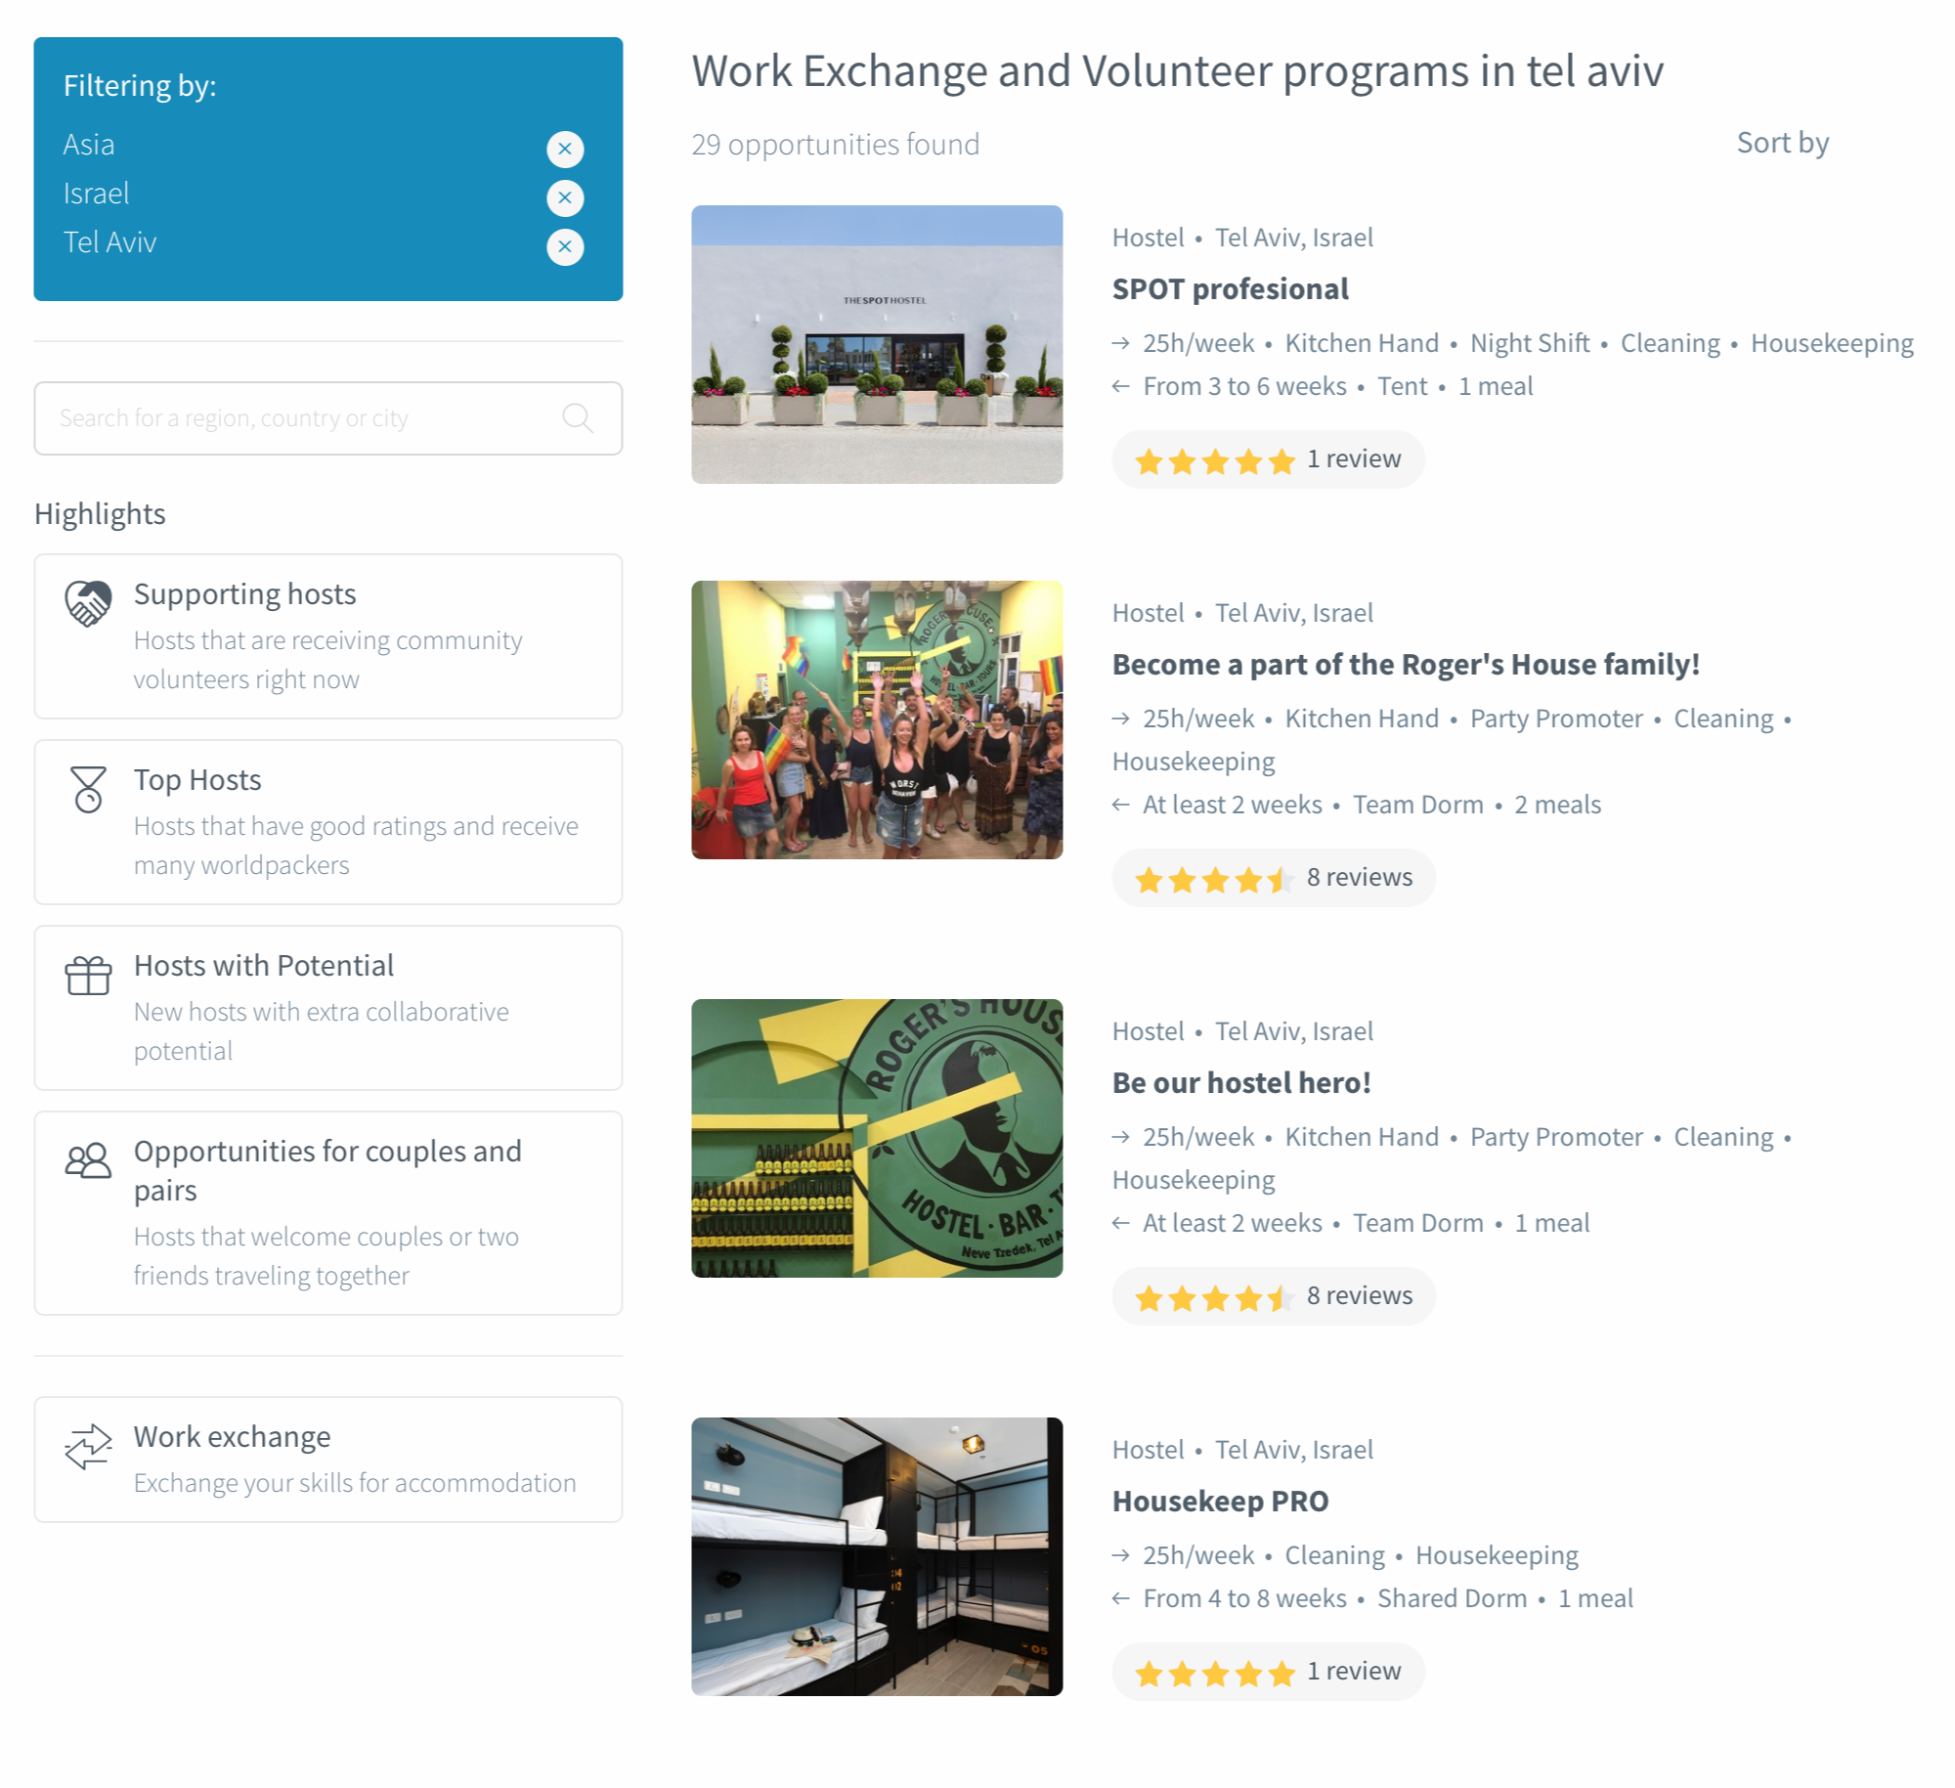Click the Top Hosts medal icon

[88, 788]
